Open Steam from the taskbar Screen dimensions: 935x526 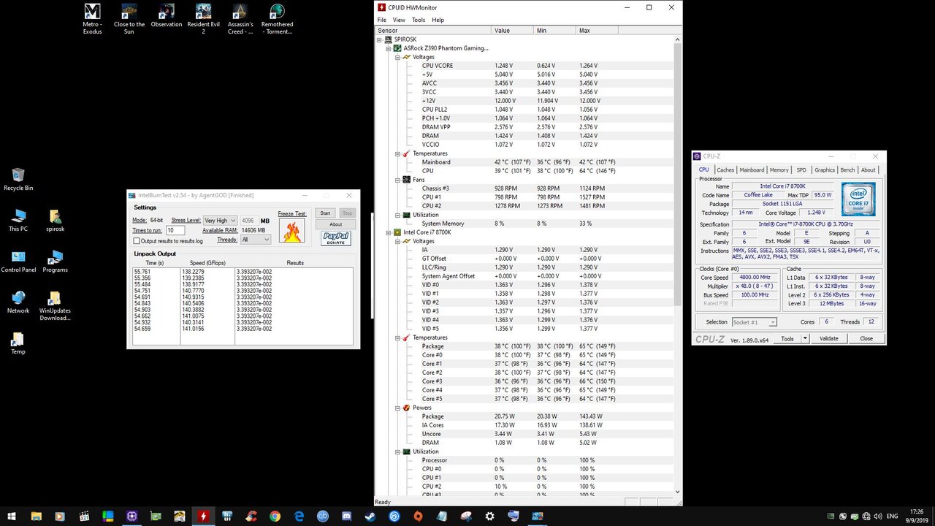pos(370,516)
